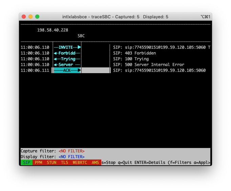Click the capture filter NO FILTER value
231x191 pixels.
[71, 151]
